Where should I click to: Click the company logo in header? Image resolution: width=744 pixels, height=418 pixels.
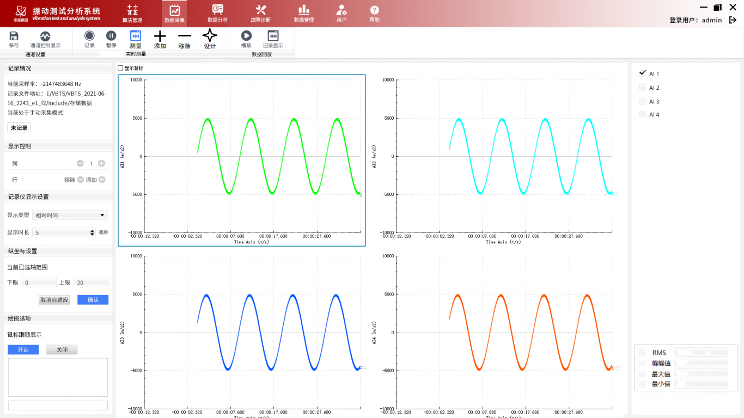[20, 13]
